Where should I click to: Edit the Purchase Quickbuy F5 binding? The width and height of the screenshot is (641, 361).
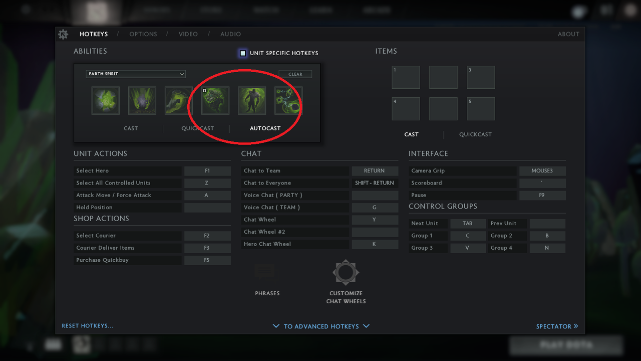tap(207, 260)
